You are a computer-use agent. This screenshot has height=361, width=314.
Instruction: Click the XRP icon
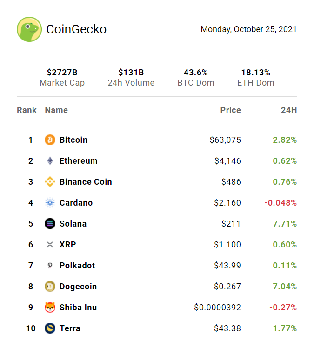(x=50, y=245)
